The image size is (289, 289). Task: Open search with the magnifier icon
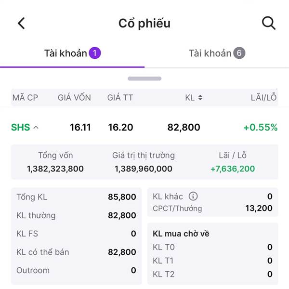269,23
